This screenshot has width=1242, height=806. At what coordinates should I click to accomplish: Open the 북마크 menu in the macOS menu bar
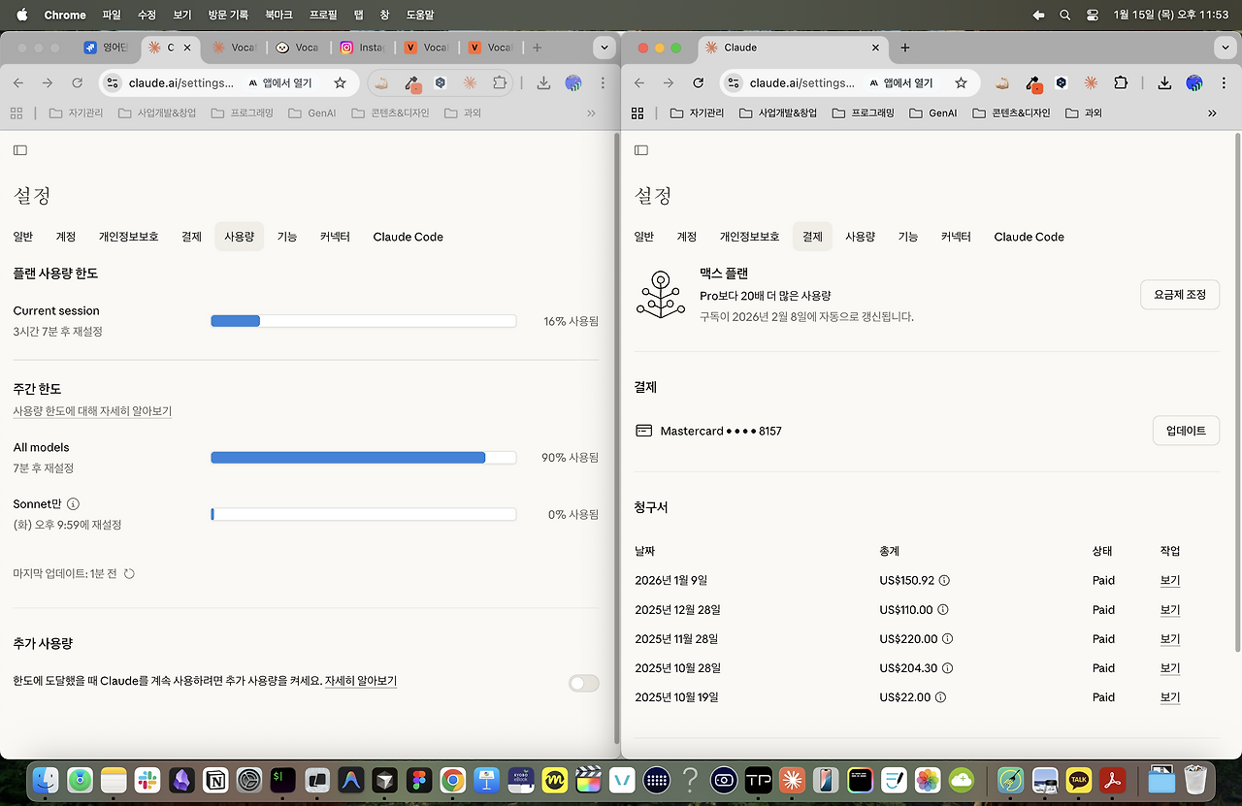(278, 15)
